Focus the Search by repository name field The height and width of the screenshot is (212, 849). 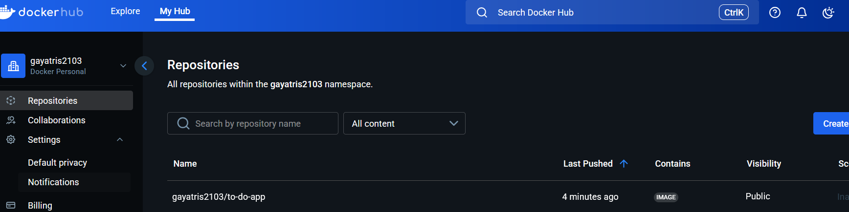pyautogui.click(x=253, y=123)
